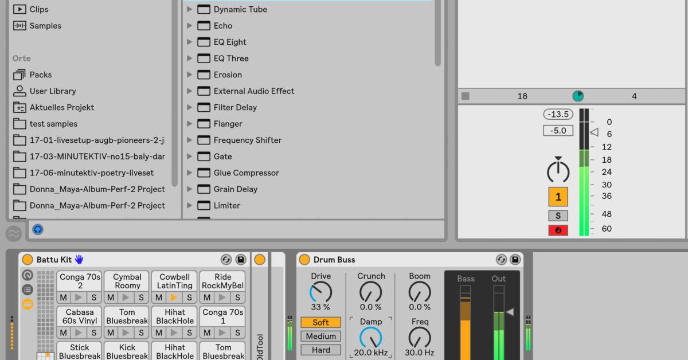Preview the Cowbell LatinTing pad
The image size is (688, 360).
click(x=174, y=298)
